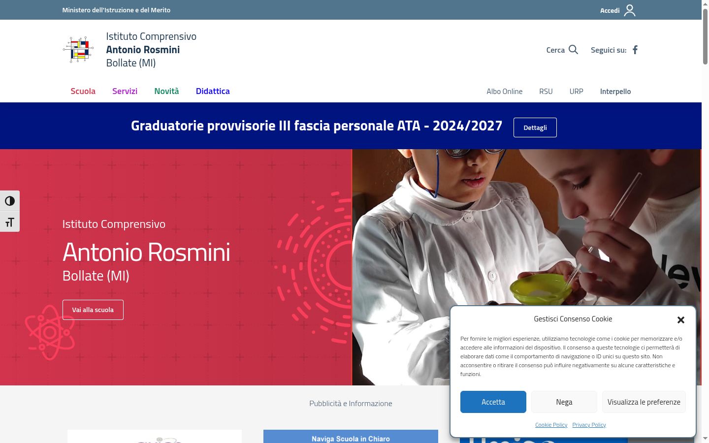This screenshot has width=709, height=443.
Task: Click the Pubblicità e Informazione heading
Action: click(351, 403)
